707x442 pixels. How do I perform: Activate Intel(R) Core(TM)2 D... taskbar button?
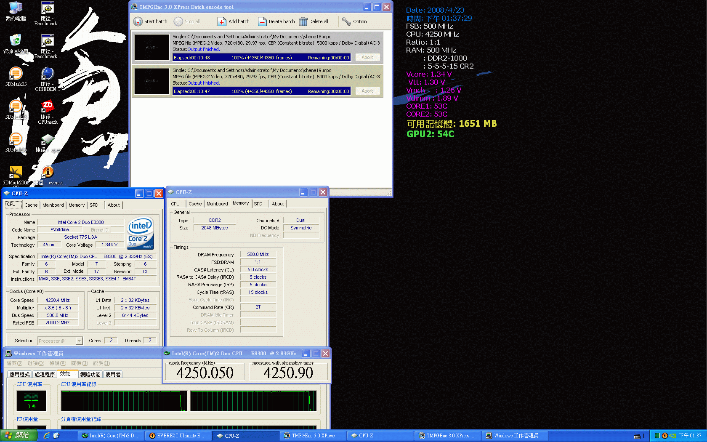tap(111, 436)
